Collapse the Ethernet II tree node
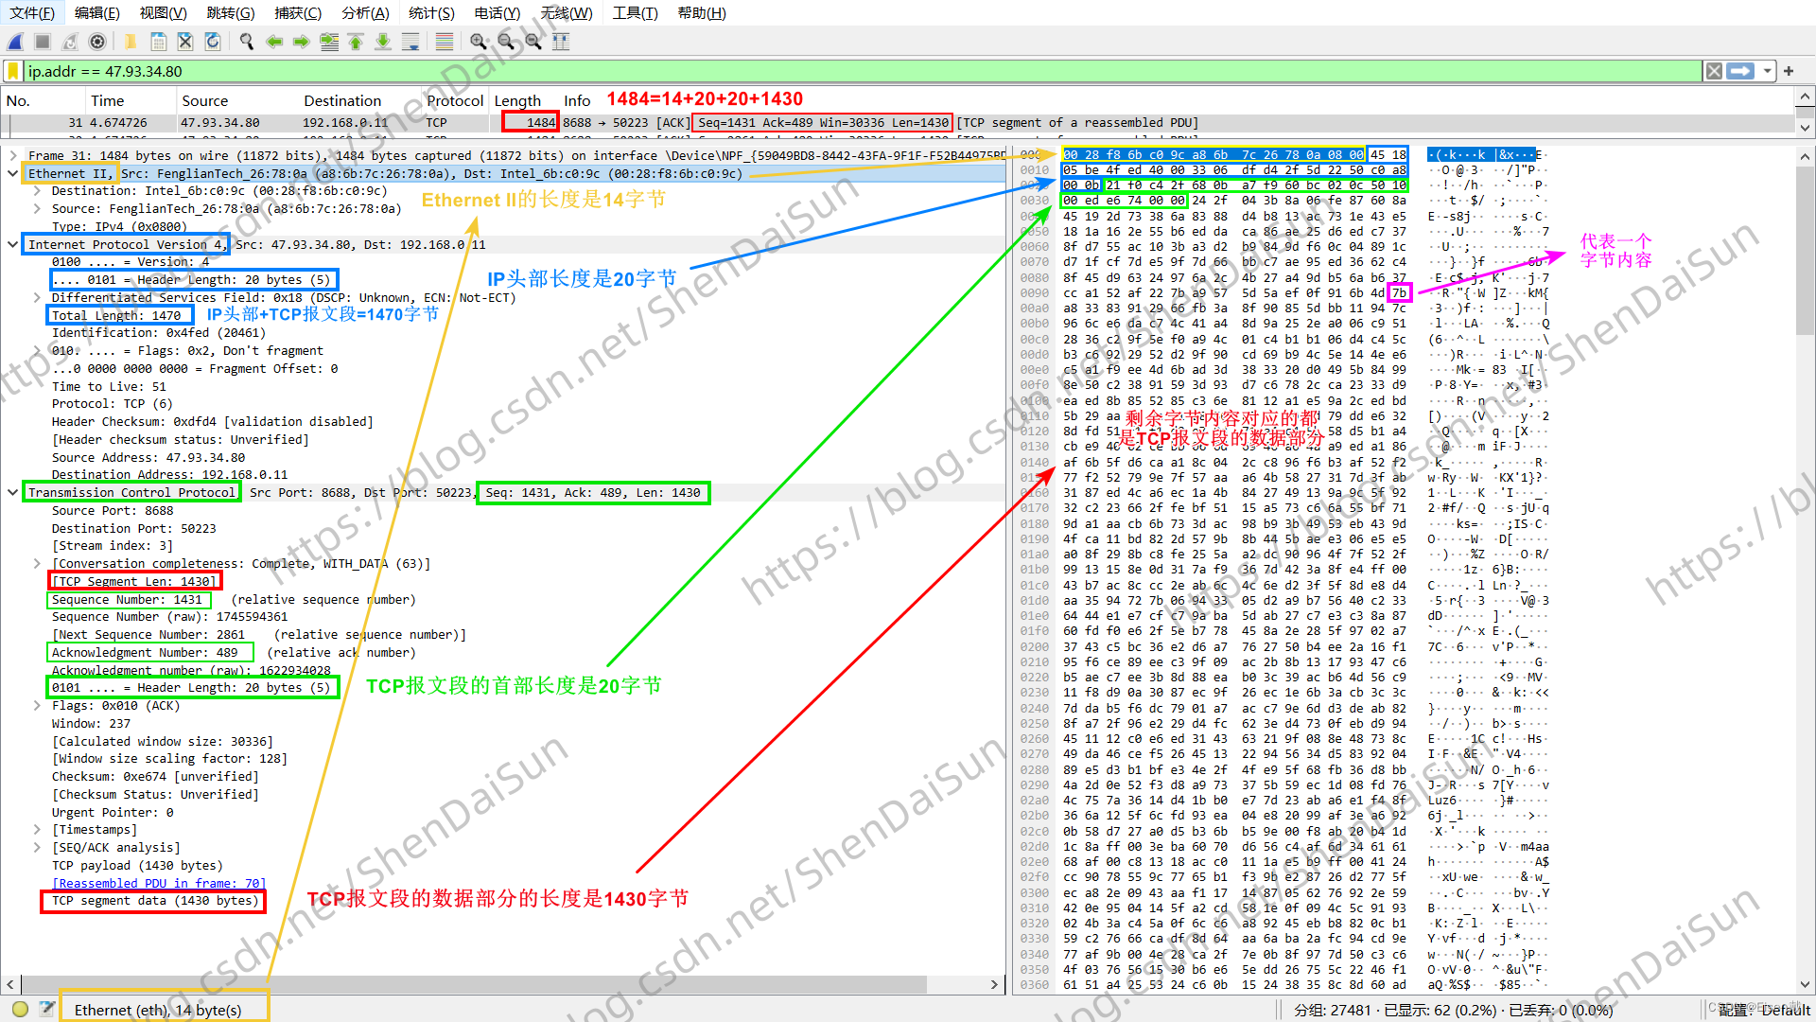The image size is (1816, 1022). click(x=12, y=173)
